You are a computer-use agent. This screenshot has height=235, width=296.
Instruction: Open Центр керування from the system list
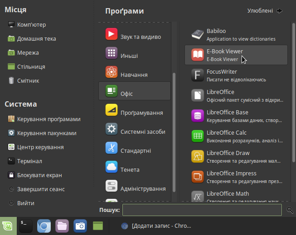(x=40, y=147)
